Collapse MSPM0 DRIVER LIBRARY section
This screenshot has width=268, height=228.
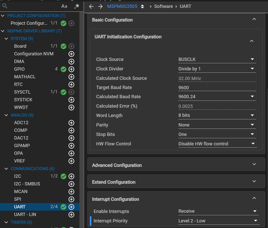(3, 31)
